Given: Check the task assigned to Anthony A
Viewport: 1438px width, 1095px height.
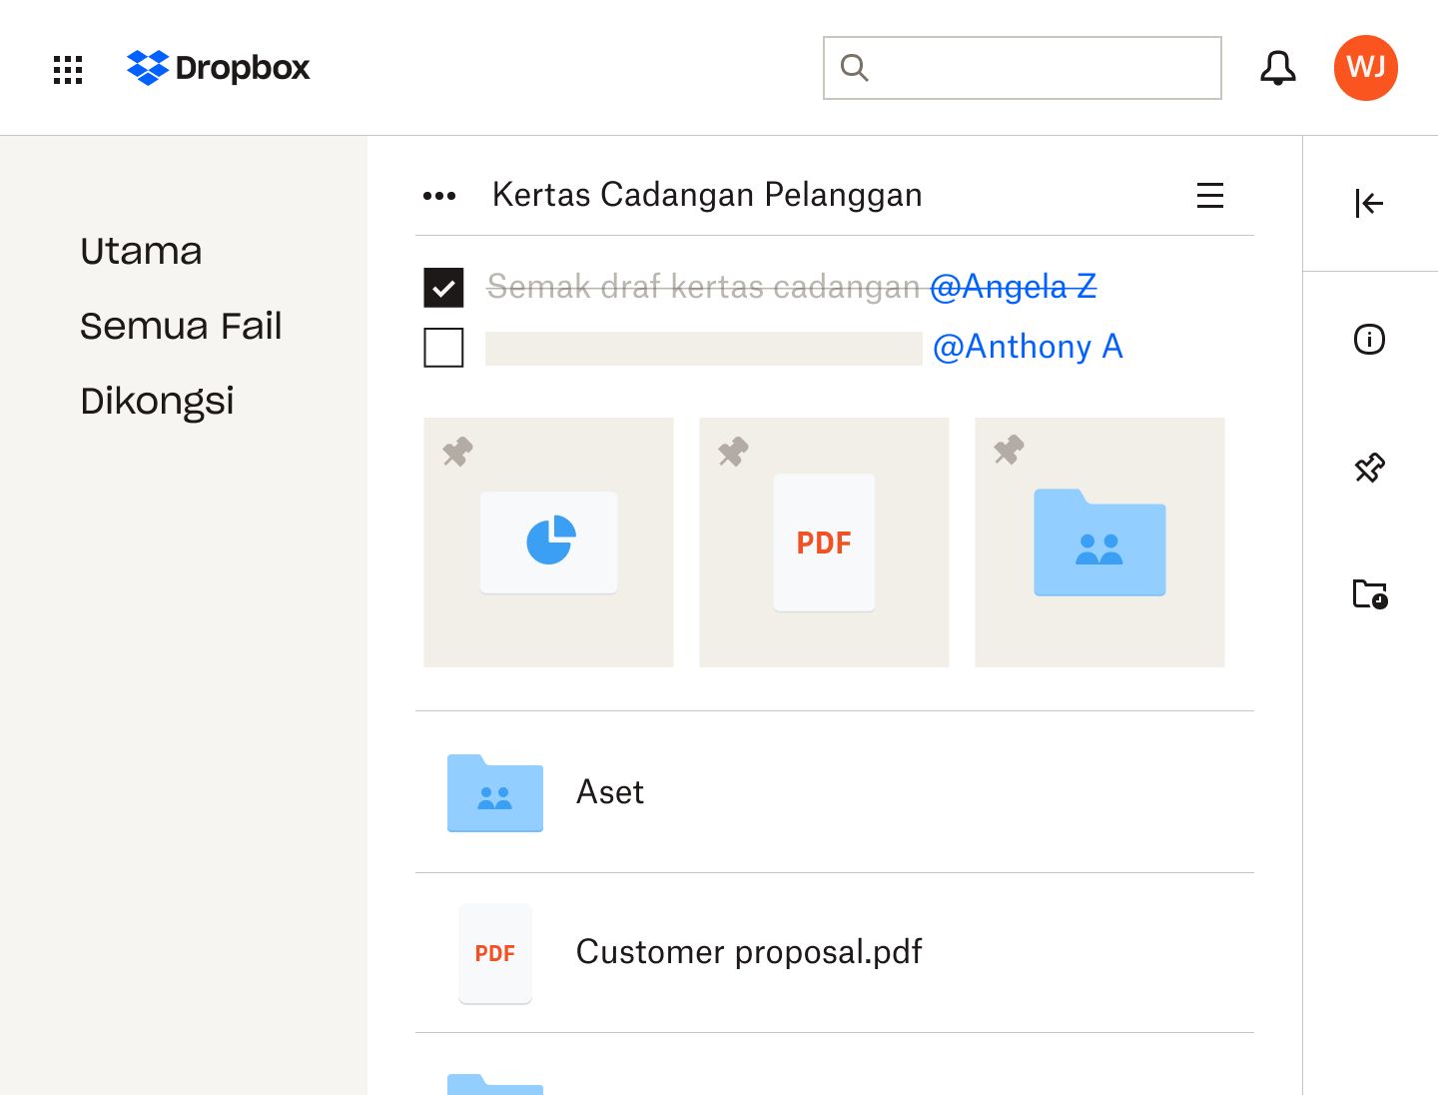Looking at the screenshot, I should (x=444, y=348).
